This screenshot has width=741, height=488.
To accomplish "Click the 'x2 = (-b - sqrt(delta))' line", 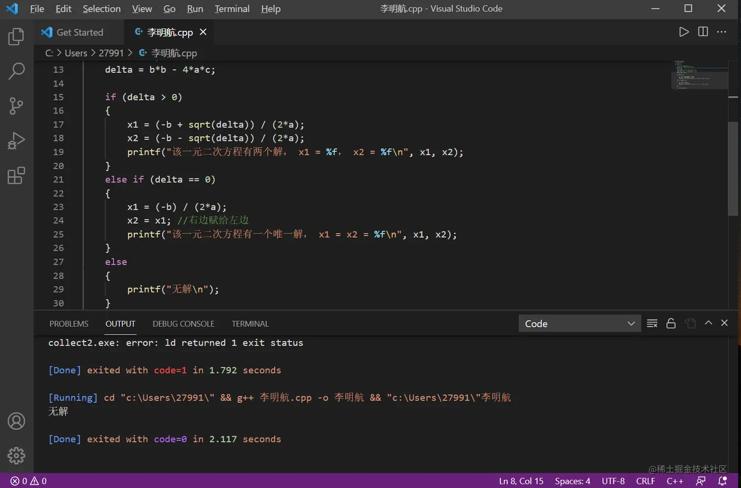I will click(x=216, y=138).
